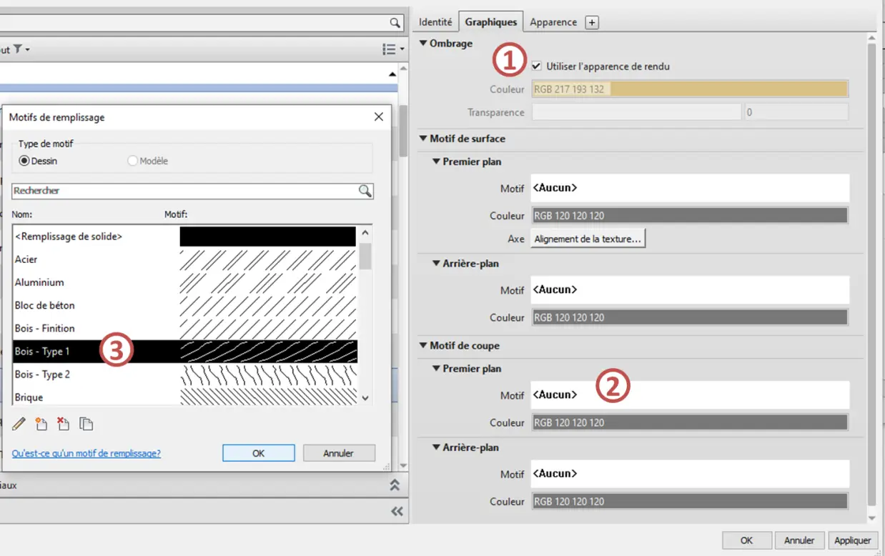Open the list view options icon

pyautogui.click(x=389, y=49)
